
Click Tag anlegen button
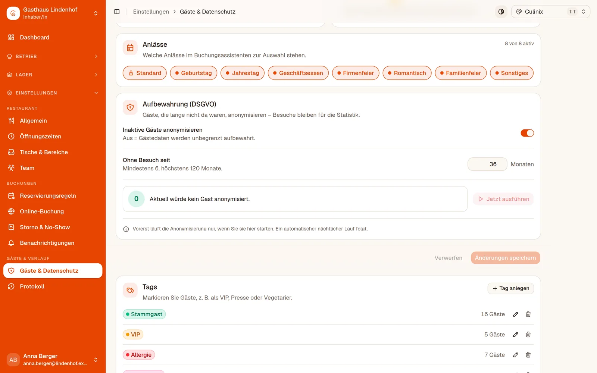511,288
